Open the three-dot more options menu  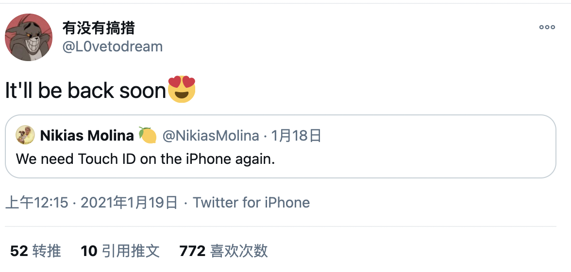(x=547, y=27)
